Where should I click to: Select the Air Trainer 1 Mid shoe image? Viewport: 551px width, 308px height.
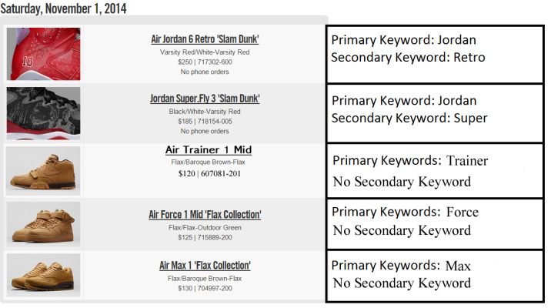point(43,170)
